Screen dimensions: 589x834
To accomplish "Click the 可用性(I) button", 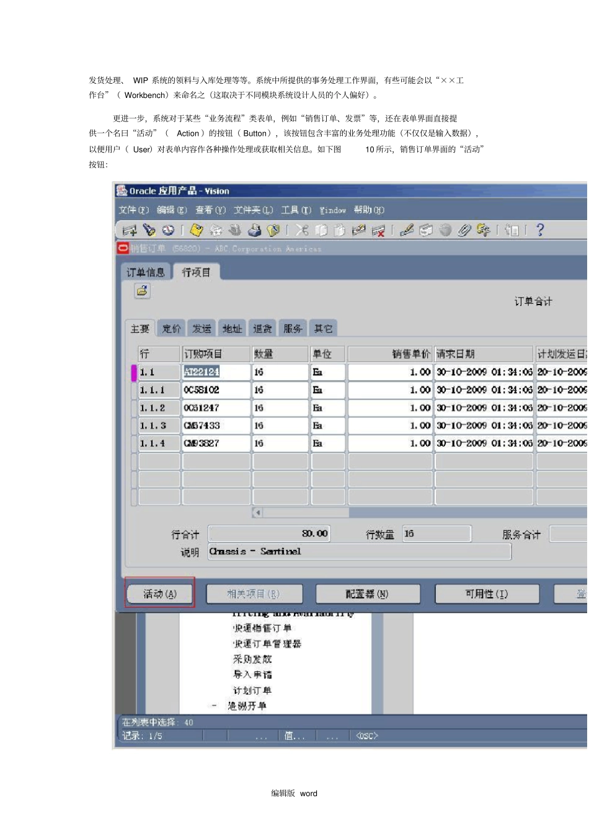I will click(487, 594).
